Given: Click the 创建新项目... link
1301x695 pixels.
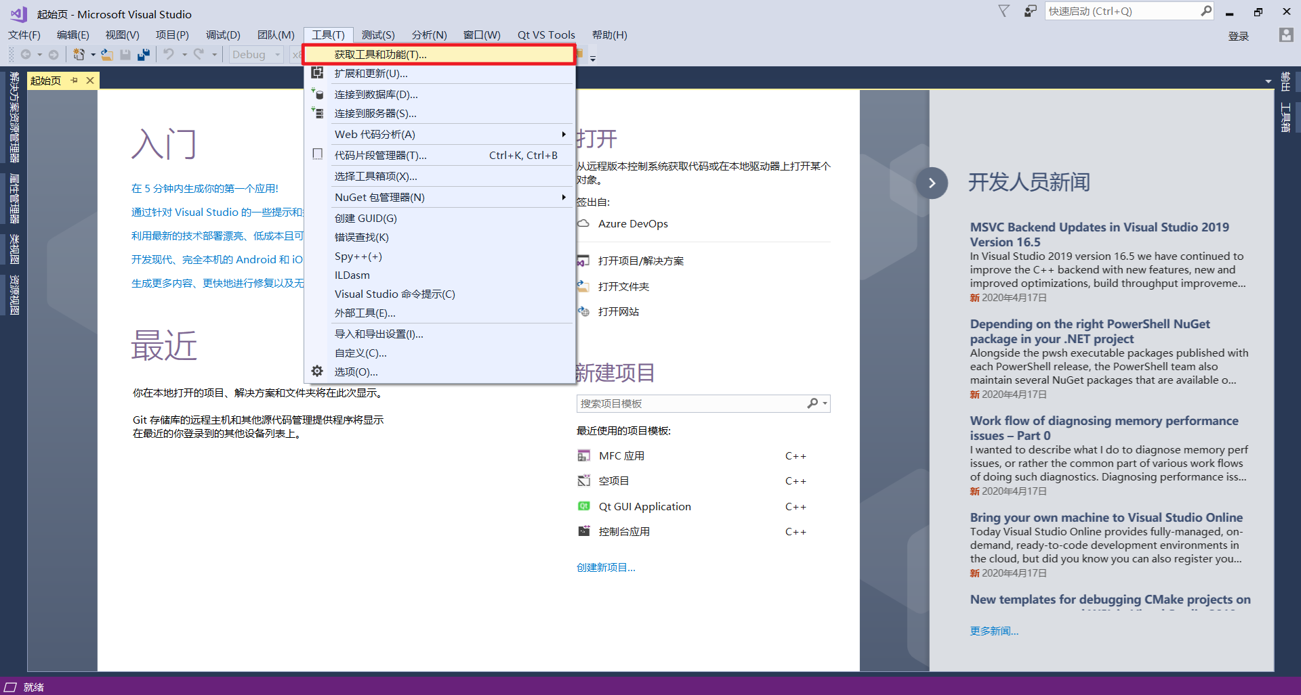Looking at the screenshot, I should click(605, 567).
